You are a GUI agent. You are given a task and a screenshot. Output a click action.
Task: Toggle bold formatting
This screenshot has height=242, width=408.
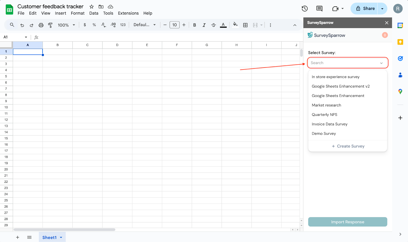click(195, 25)
